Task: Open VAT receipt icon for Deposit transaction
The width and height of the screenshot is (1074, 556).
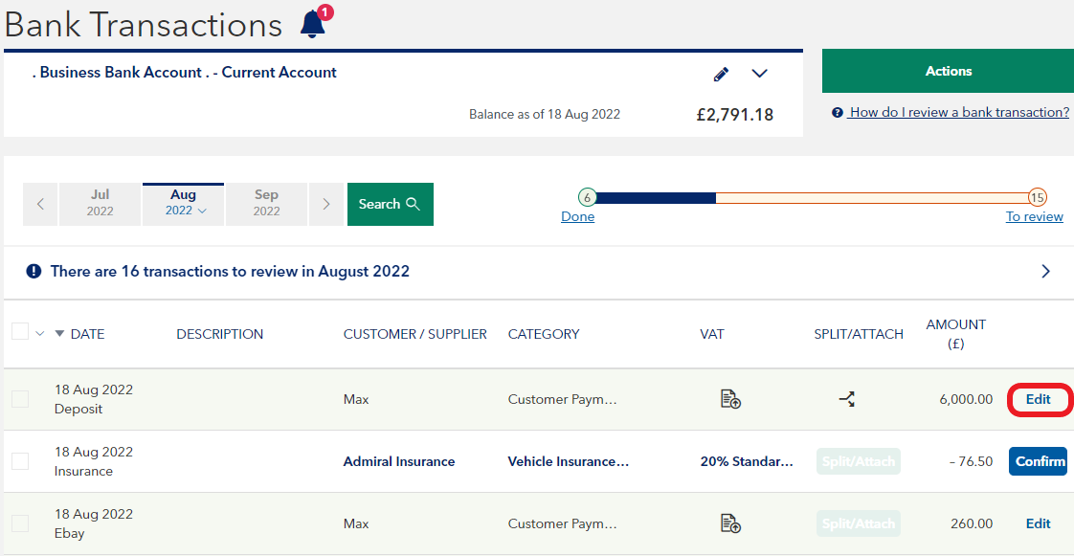Action: [x=730, y=400]
